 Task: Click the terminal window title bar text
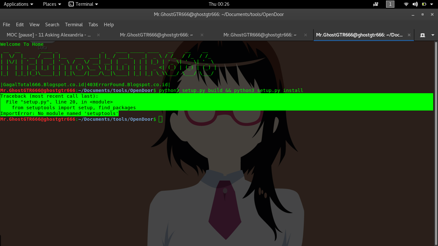pos(219,14)
